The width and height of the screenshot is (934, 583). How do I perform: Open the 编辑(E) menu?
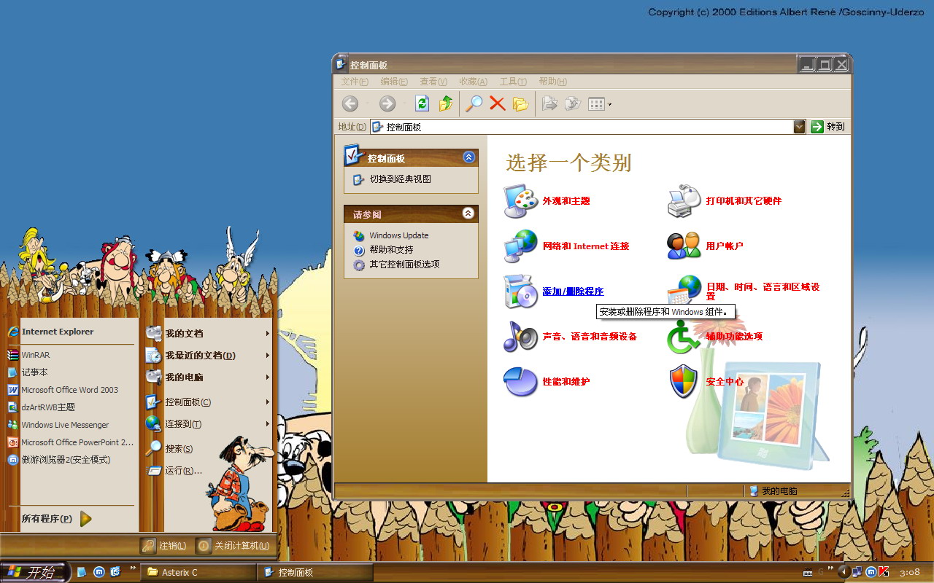click(x=394, y=82)
